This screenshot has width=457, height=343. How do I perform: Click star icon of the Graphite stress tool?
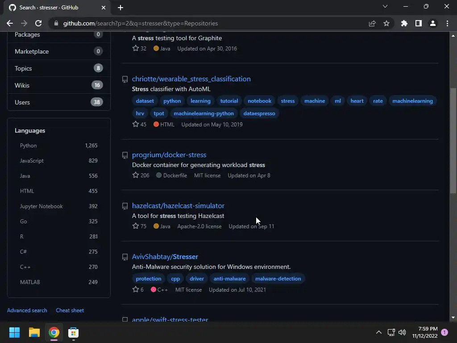(x=136, y=48)
